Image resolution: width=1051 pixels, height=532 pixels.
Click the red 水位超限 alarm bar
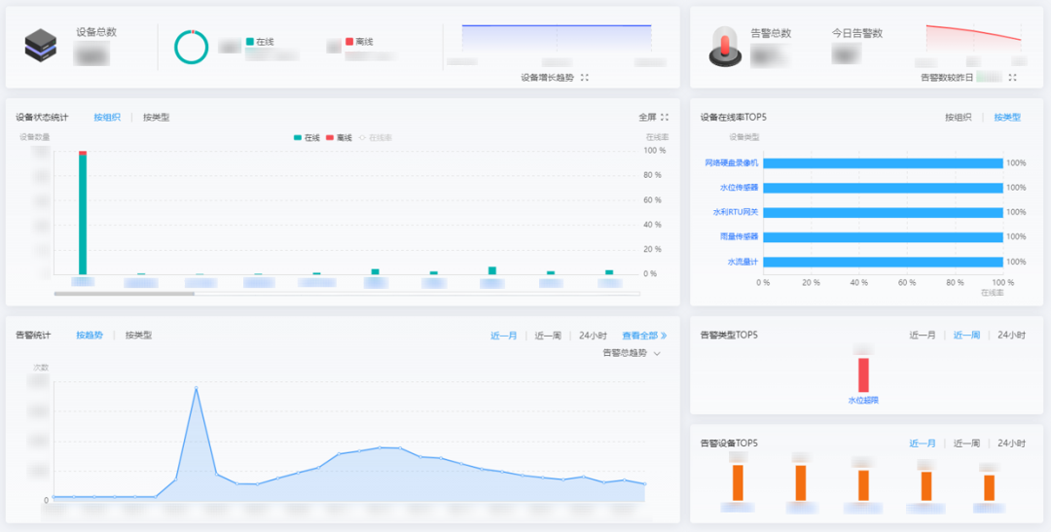(x=863, y=374)
